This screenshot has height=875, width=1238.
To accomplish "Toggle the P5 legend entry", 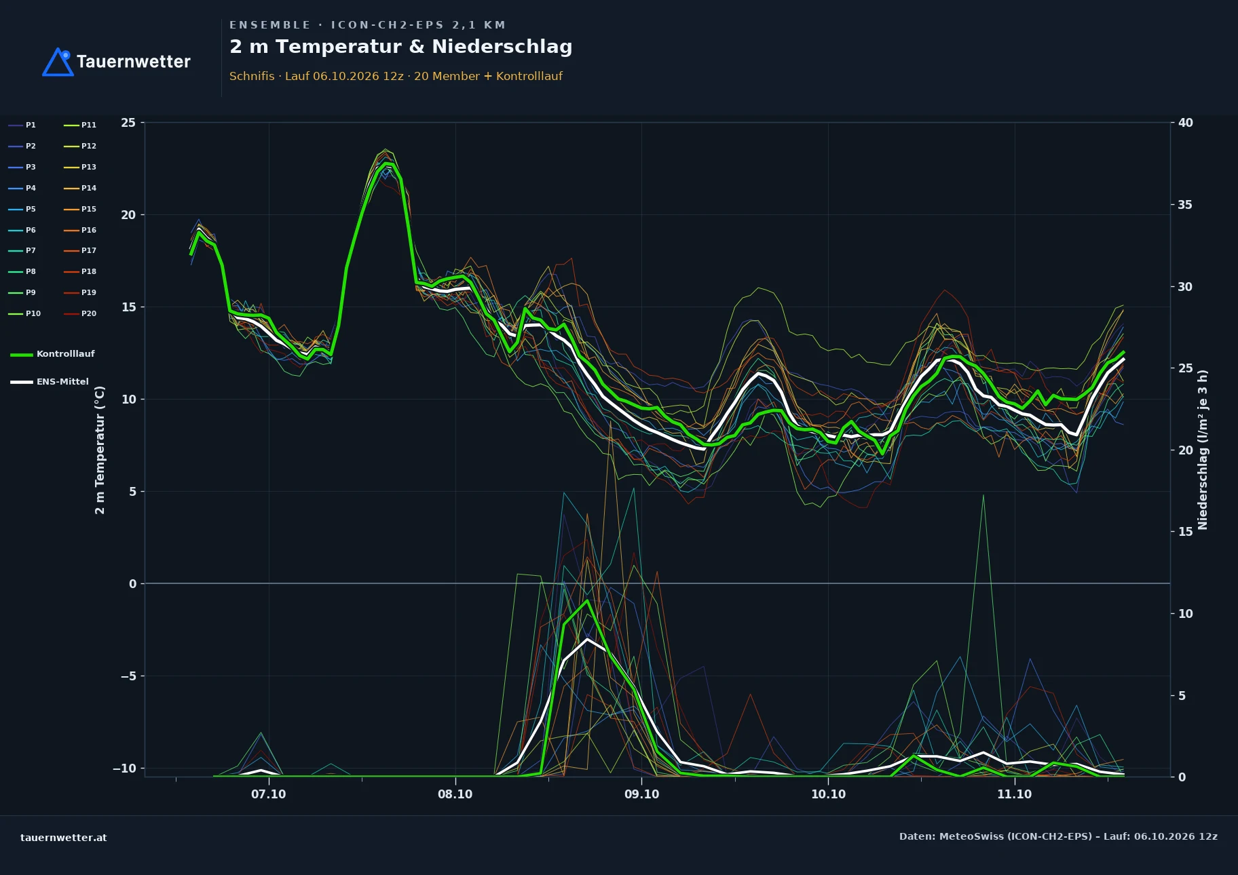I will (x=22, y=209).
